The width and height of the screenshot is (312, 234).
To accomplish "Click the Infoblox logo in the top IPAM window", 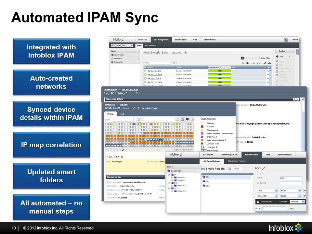I will coord(119,39).
